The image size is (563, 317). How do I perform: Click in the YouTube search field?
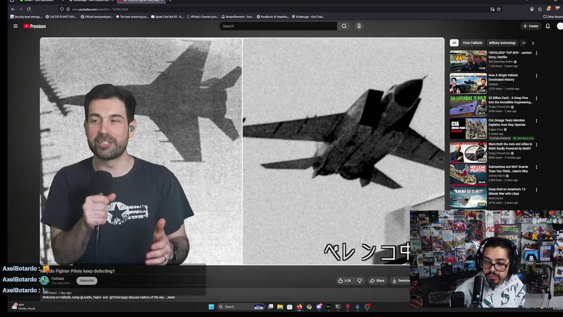(278, 26)
